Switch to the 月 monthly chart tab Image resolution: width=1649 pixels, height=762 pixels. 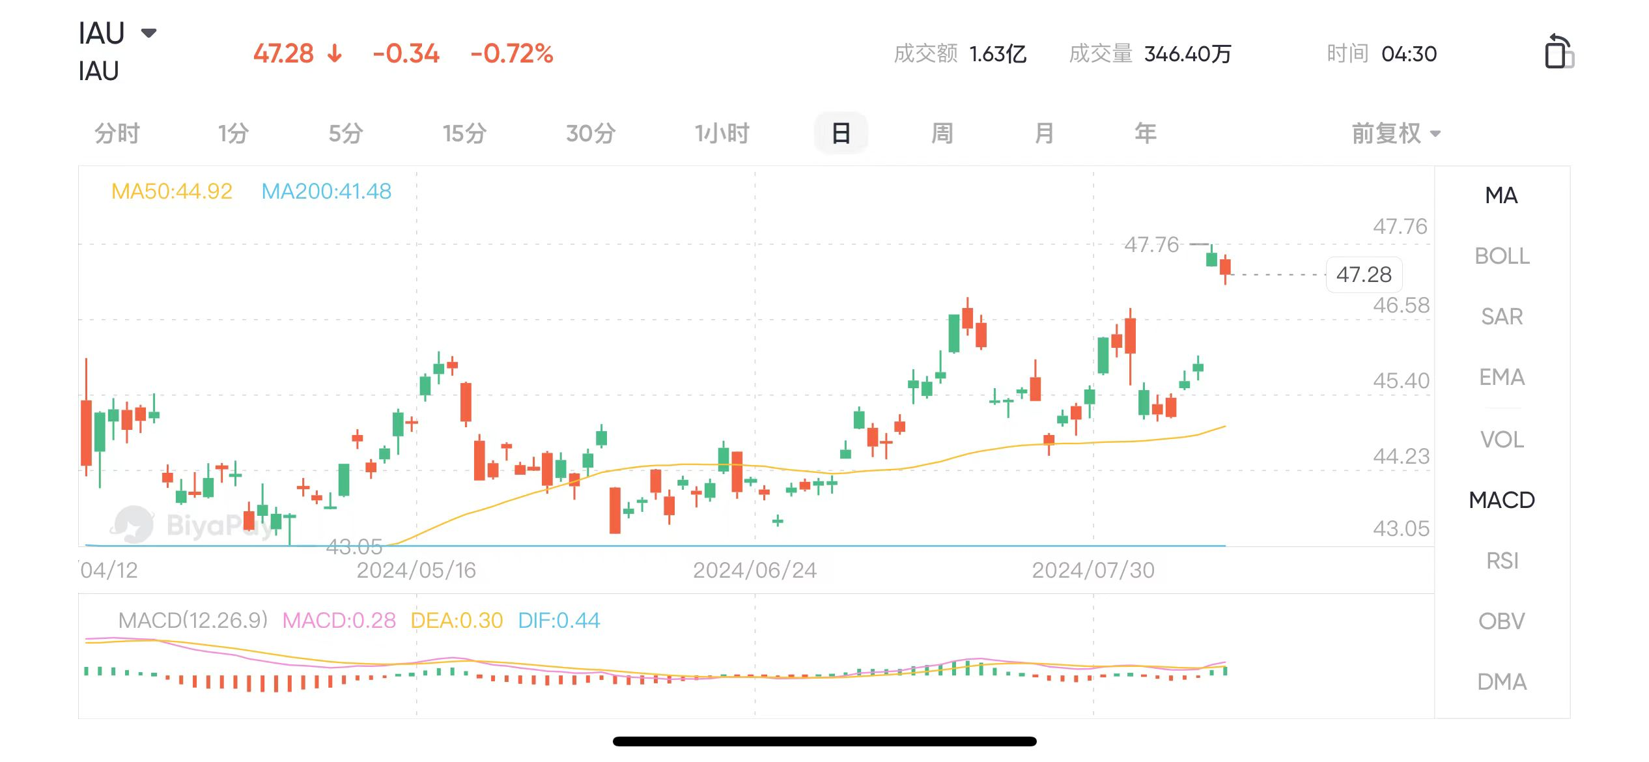(x=1044, y=134)
